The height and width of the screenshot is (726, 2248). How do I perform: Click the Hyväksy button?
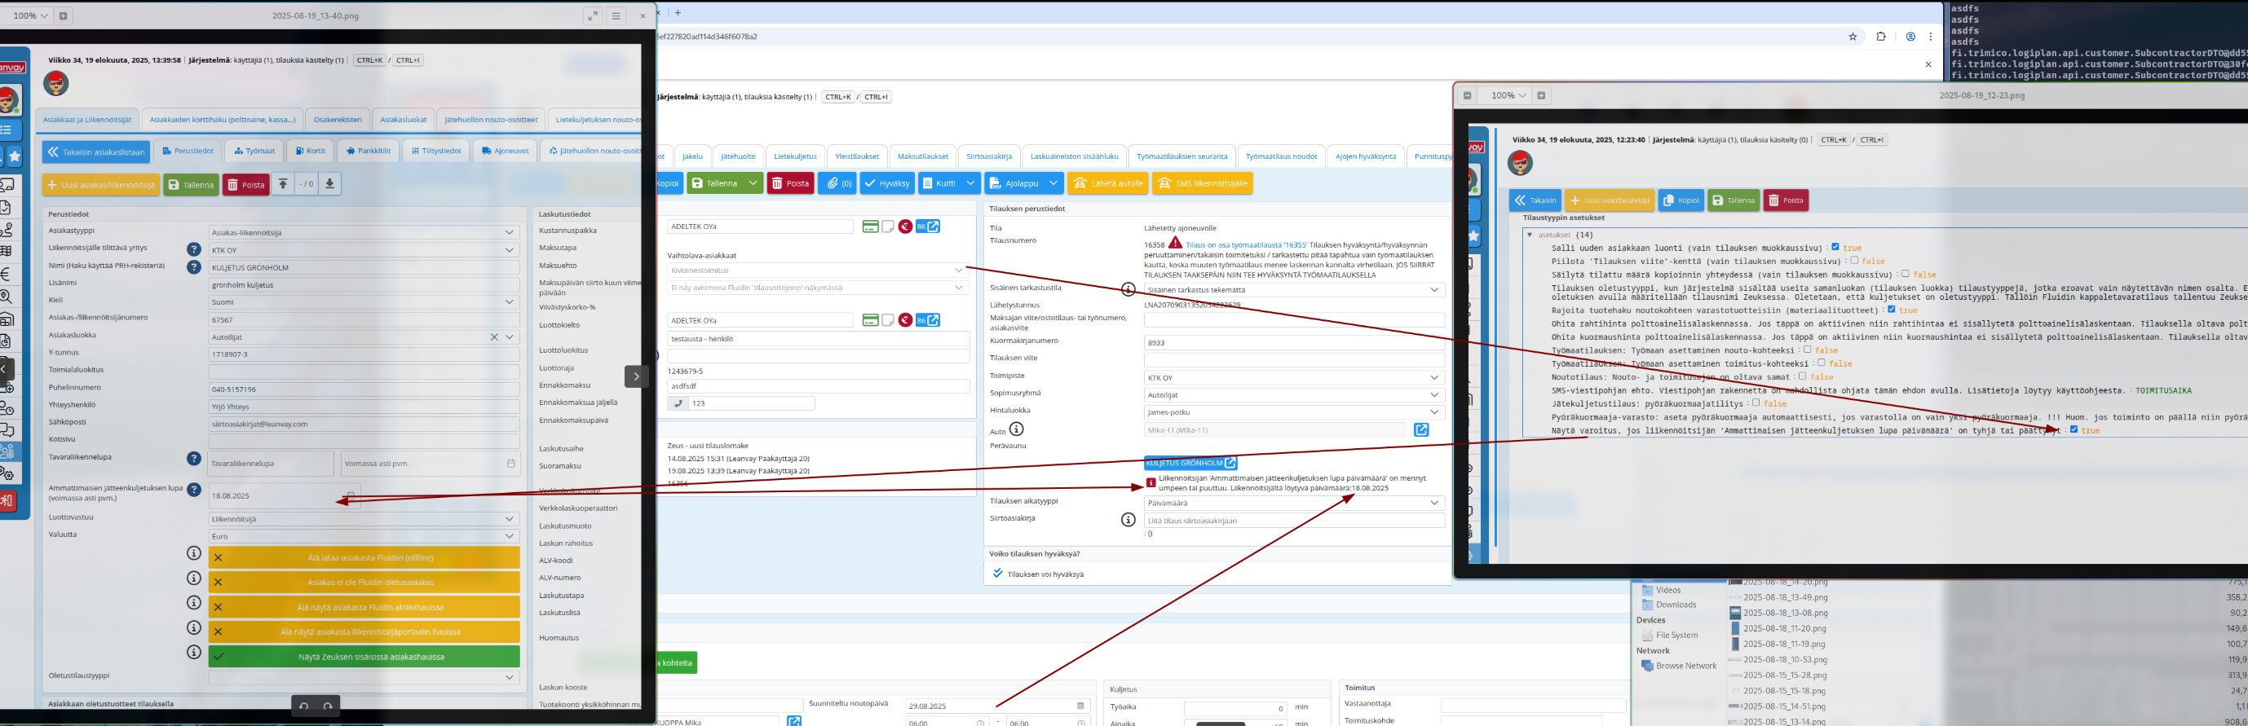tap(886, 183)
